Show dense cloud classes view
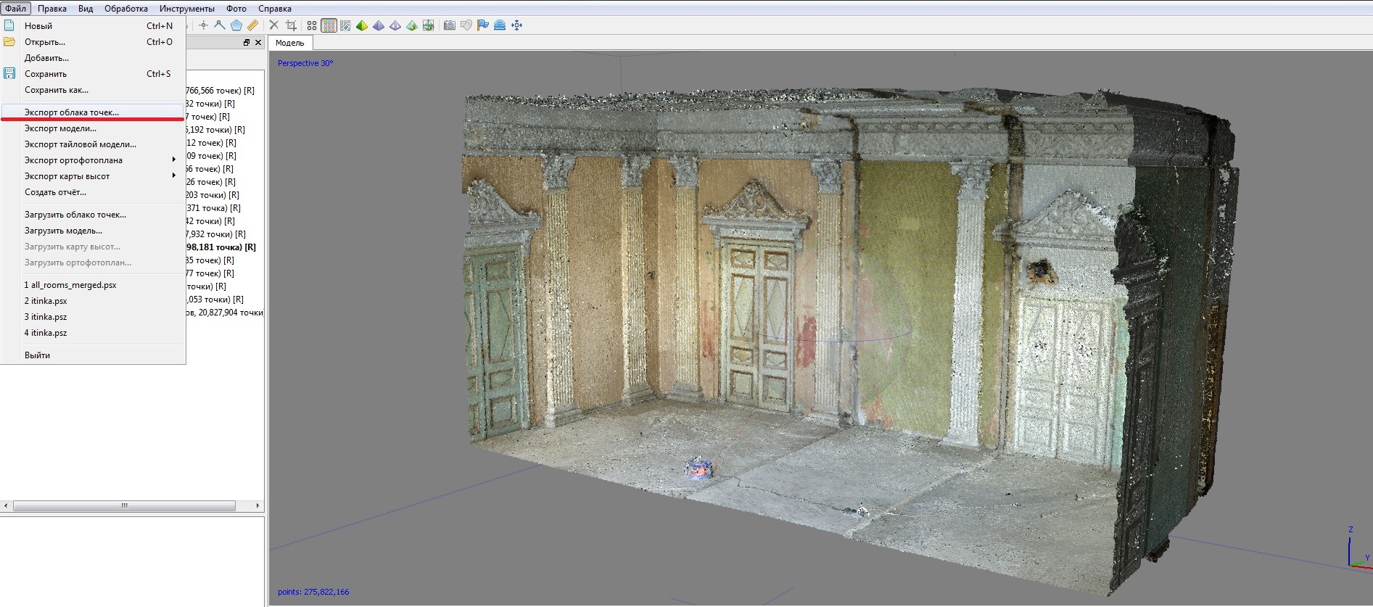This screenshot has width=1373, height=607. tap(345, 25)
